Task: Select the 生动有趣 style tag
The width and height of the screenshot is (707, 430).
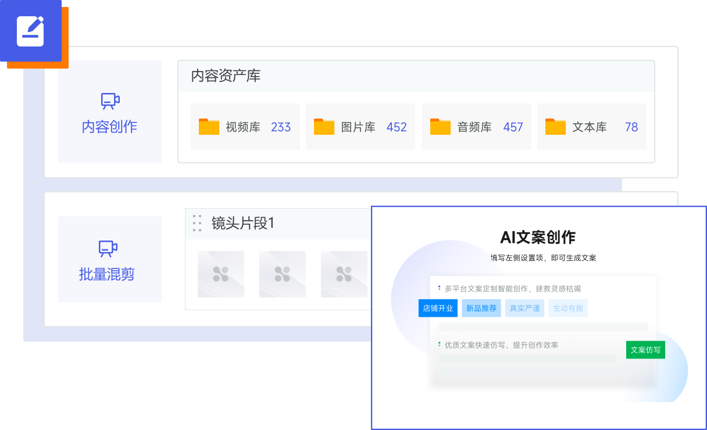Action: (568, 309)
